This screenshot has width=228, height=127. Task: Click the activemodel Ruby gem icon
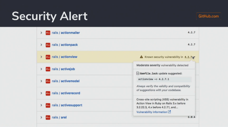(48, 81)
